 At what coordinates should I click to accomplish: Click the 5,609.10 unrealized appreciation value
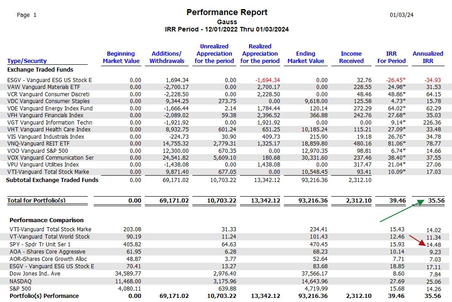click(224, 158)
